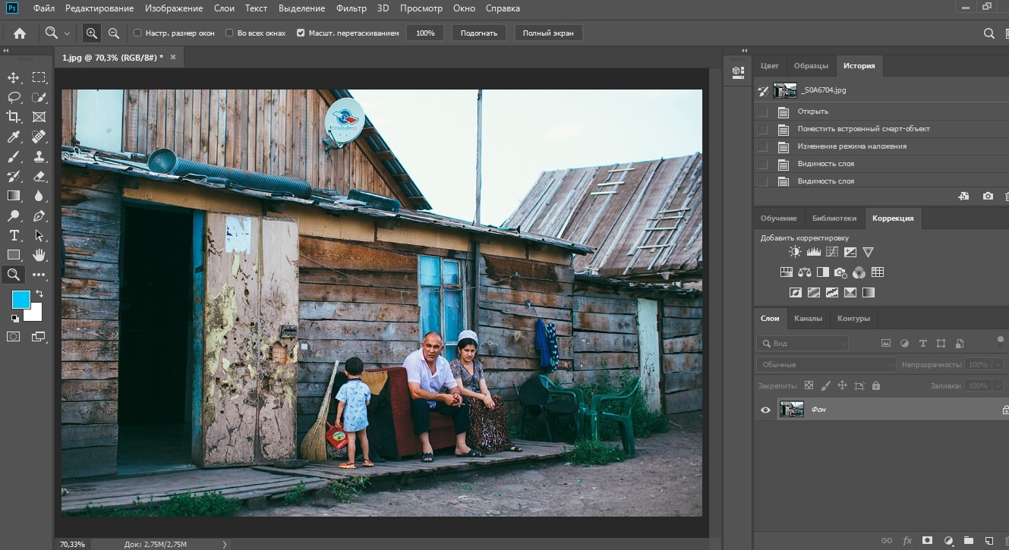Add a Photo Filter adjustment
1009x550 pixels.
point(841,272)
